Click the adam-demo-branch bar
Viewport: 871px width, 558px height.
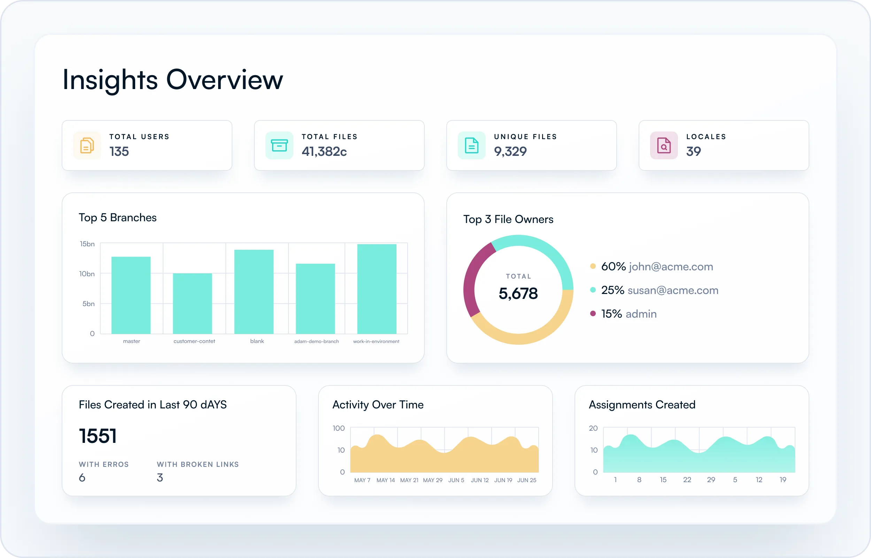315,299
